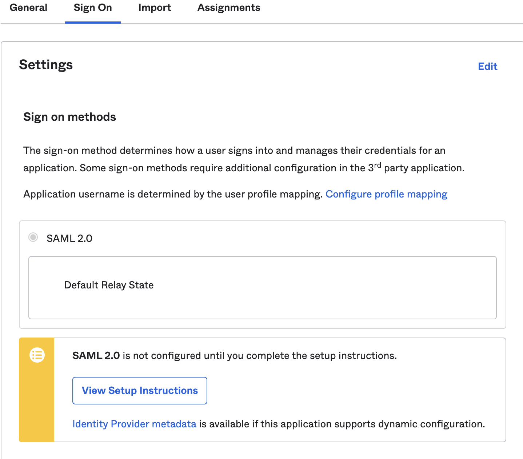
Task: Click the Sign on methods section heading
Action: pos(69,117)
